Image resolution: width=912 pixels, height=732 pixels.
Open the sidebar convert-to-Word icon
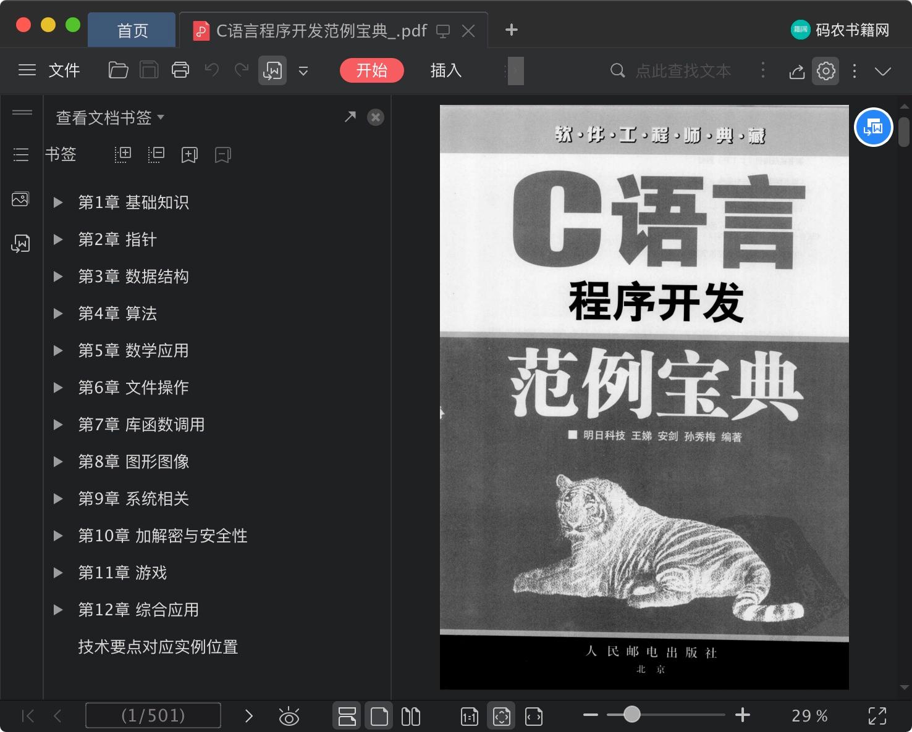point(20,244)
